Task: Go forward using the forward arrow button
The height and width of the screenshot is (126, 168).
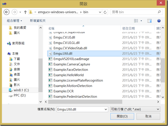Action: pyautogui.click(x=14, y=12)
